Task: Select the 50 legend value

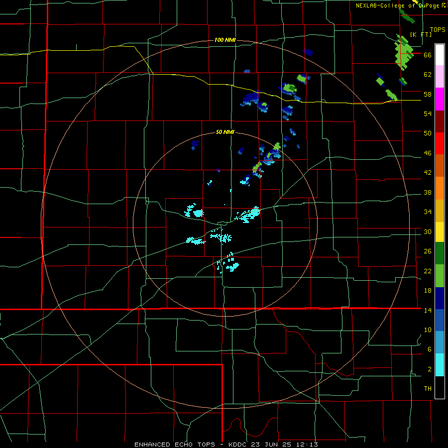Action: 428,133
